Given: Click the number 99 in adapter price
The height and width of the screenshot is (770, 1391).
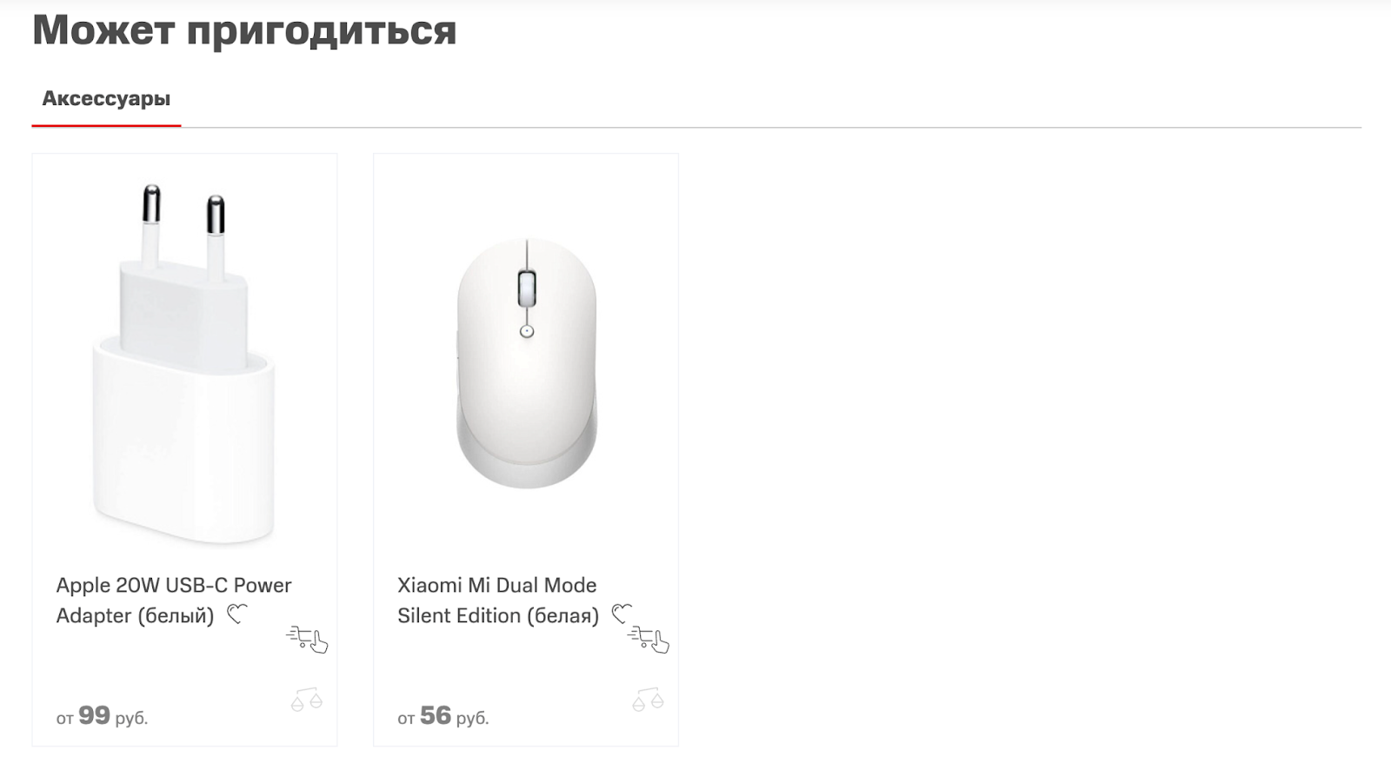Looking at the screenshot, I should [x=94, y=715].
